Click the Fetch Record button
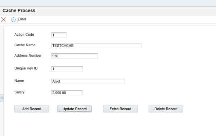The height and width of the screenshot is (136, 216). pyautogui.click(x=120, y=109)
